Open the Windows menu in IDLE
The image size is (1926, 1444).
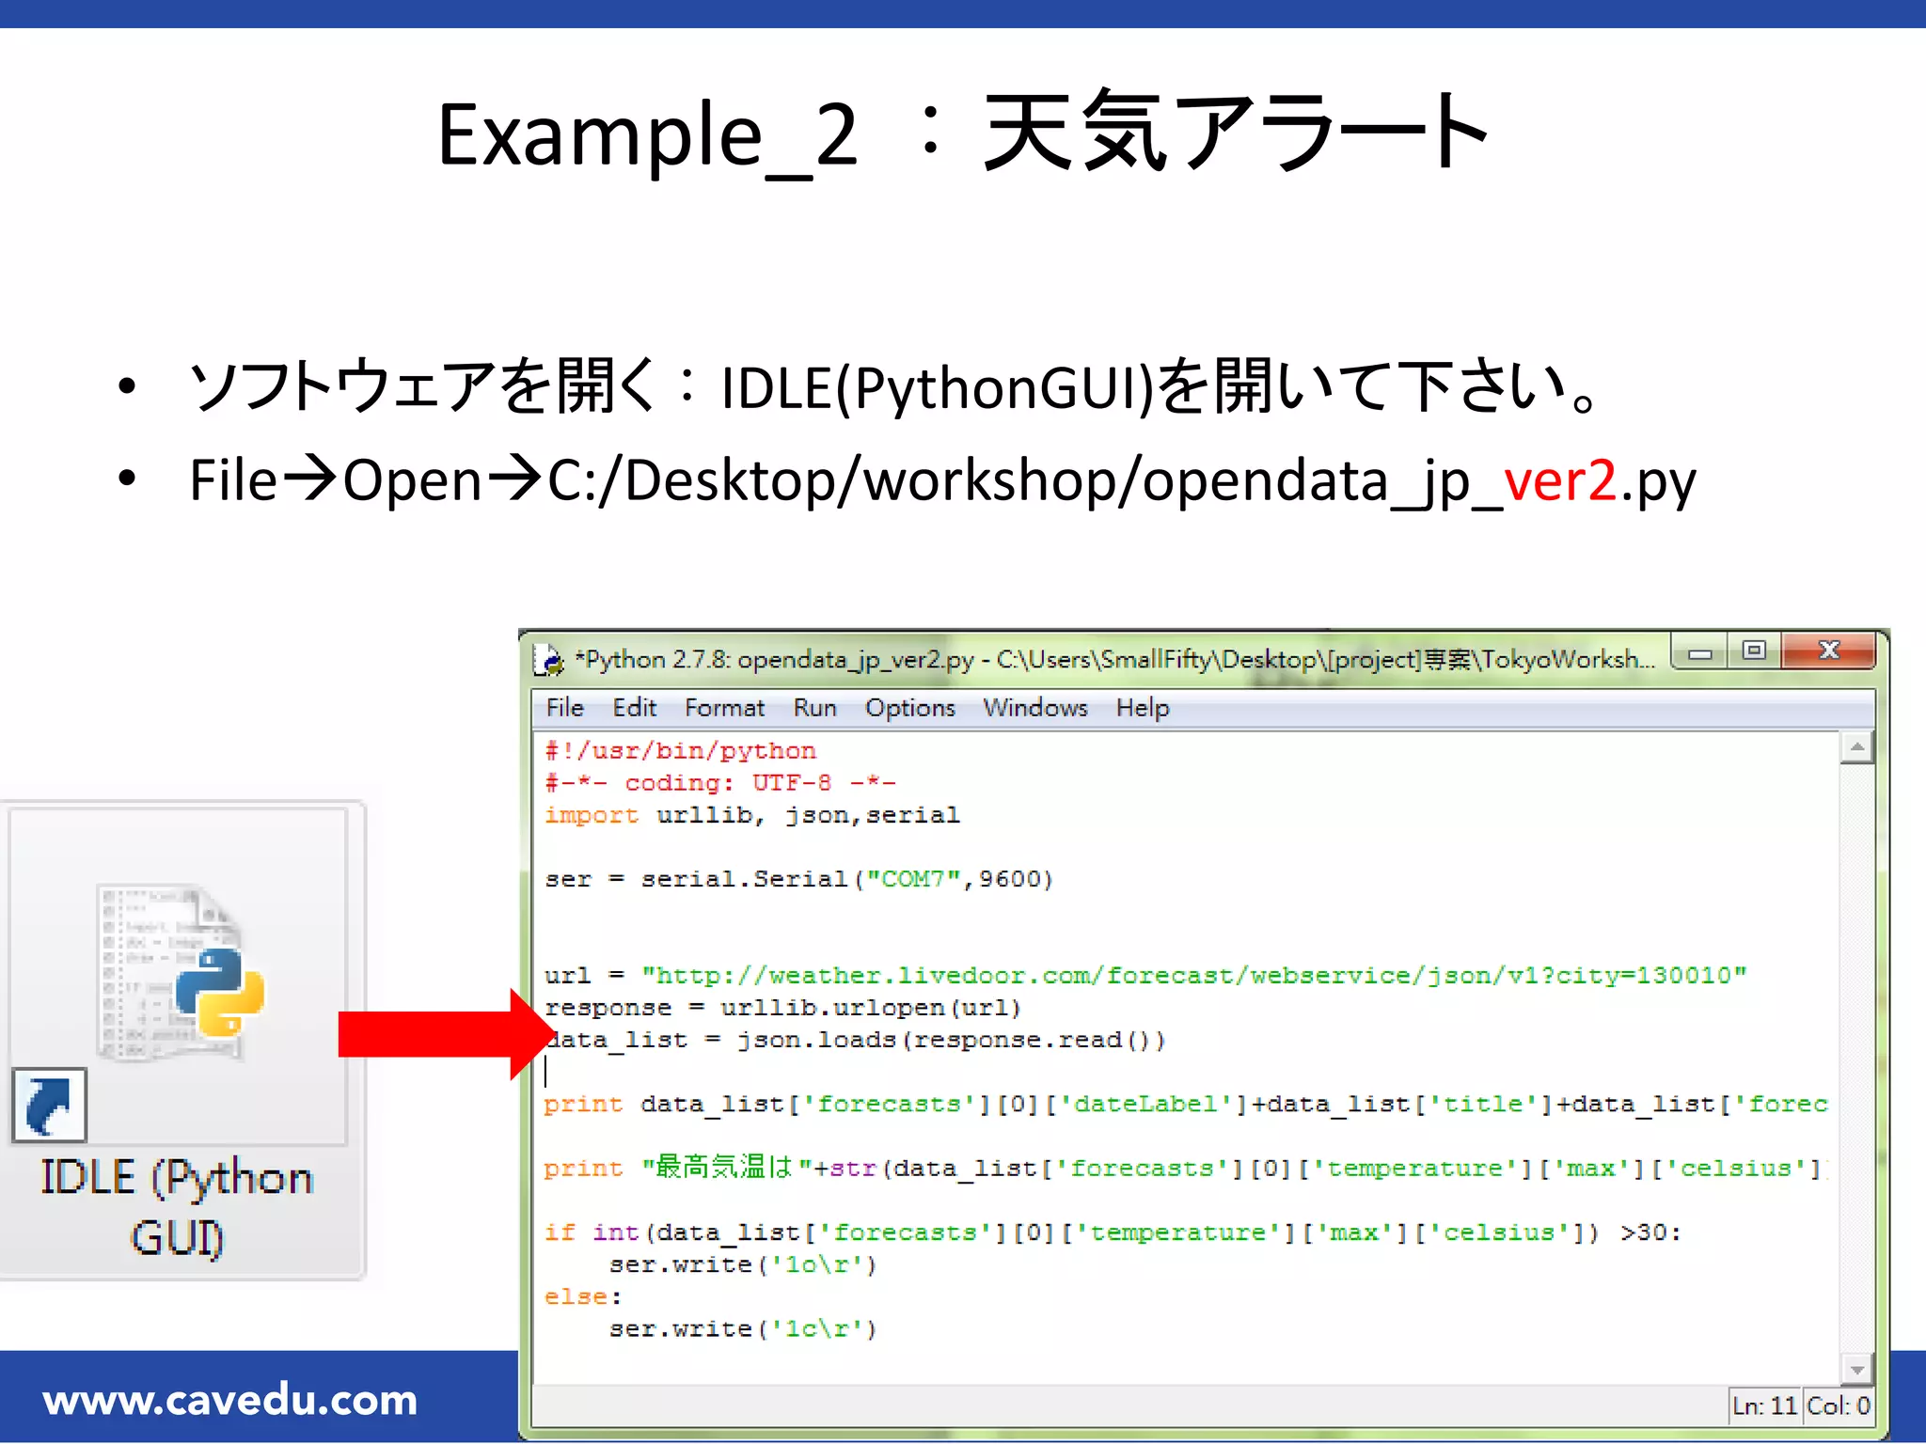click(x=1035, y=708)
